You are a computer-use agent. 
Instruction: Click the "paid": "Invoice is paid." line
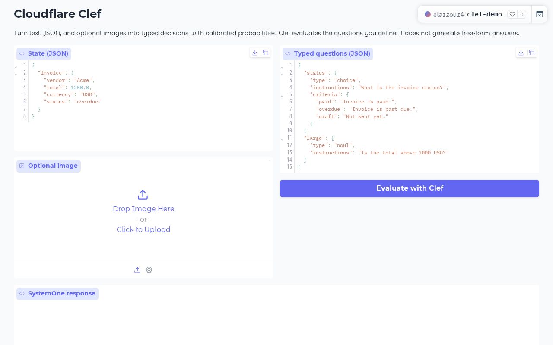pos(356,102)
